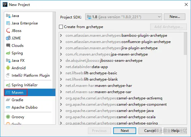191x137 pixels.
Task: Click the green Groovy icon
Action: pyautogui.click(x=8, y=117)
